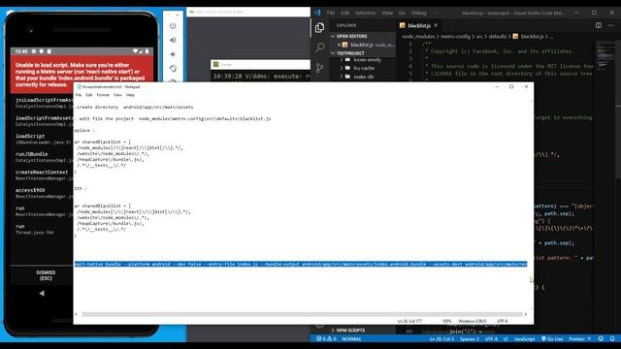Open the Format menu in Notepad
Viewport: 621px width, 349px height.
[x=103, y=95]
